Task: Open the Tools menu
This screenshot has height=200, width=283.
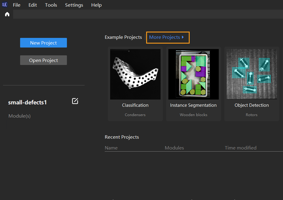Action: (x=51, y=5)
